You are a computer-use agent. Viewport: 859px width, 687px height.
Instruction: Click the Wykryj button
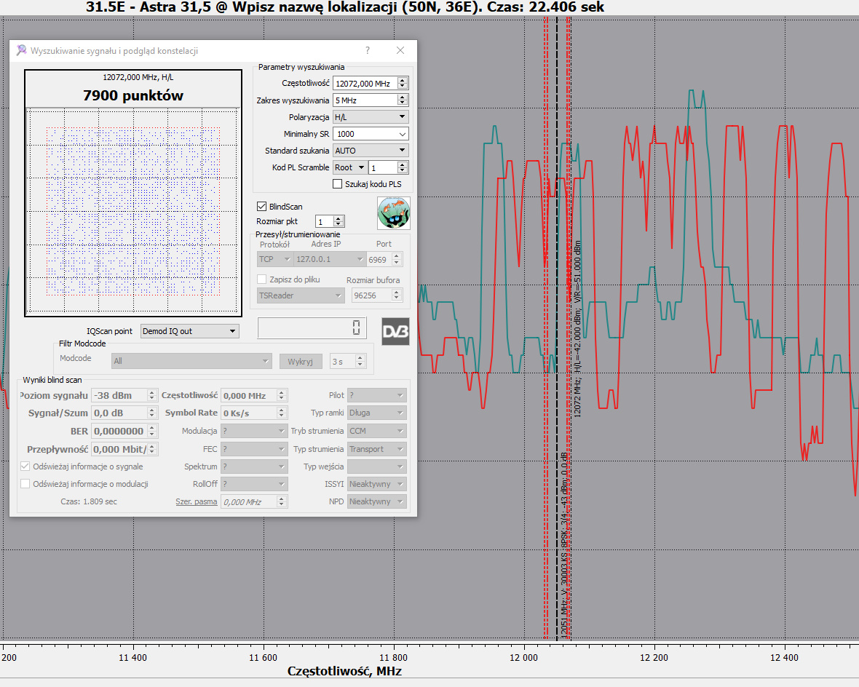point(300,362)
